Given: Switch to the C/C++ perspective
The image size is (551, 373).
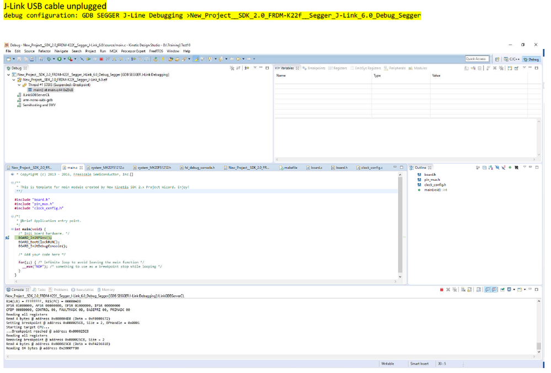Looking at the screenshot, I should pos(512,60).
